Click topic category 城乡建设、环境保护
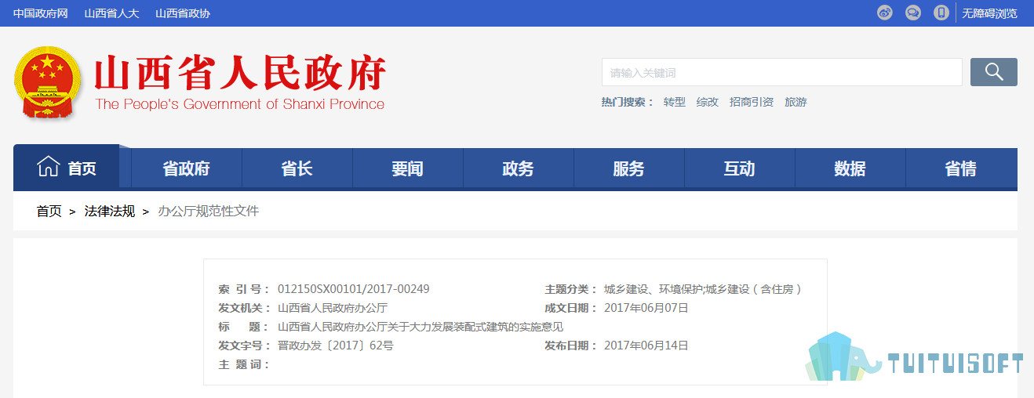This screenshot has width=1034, height=398. coord(653,289)
